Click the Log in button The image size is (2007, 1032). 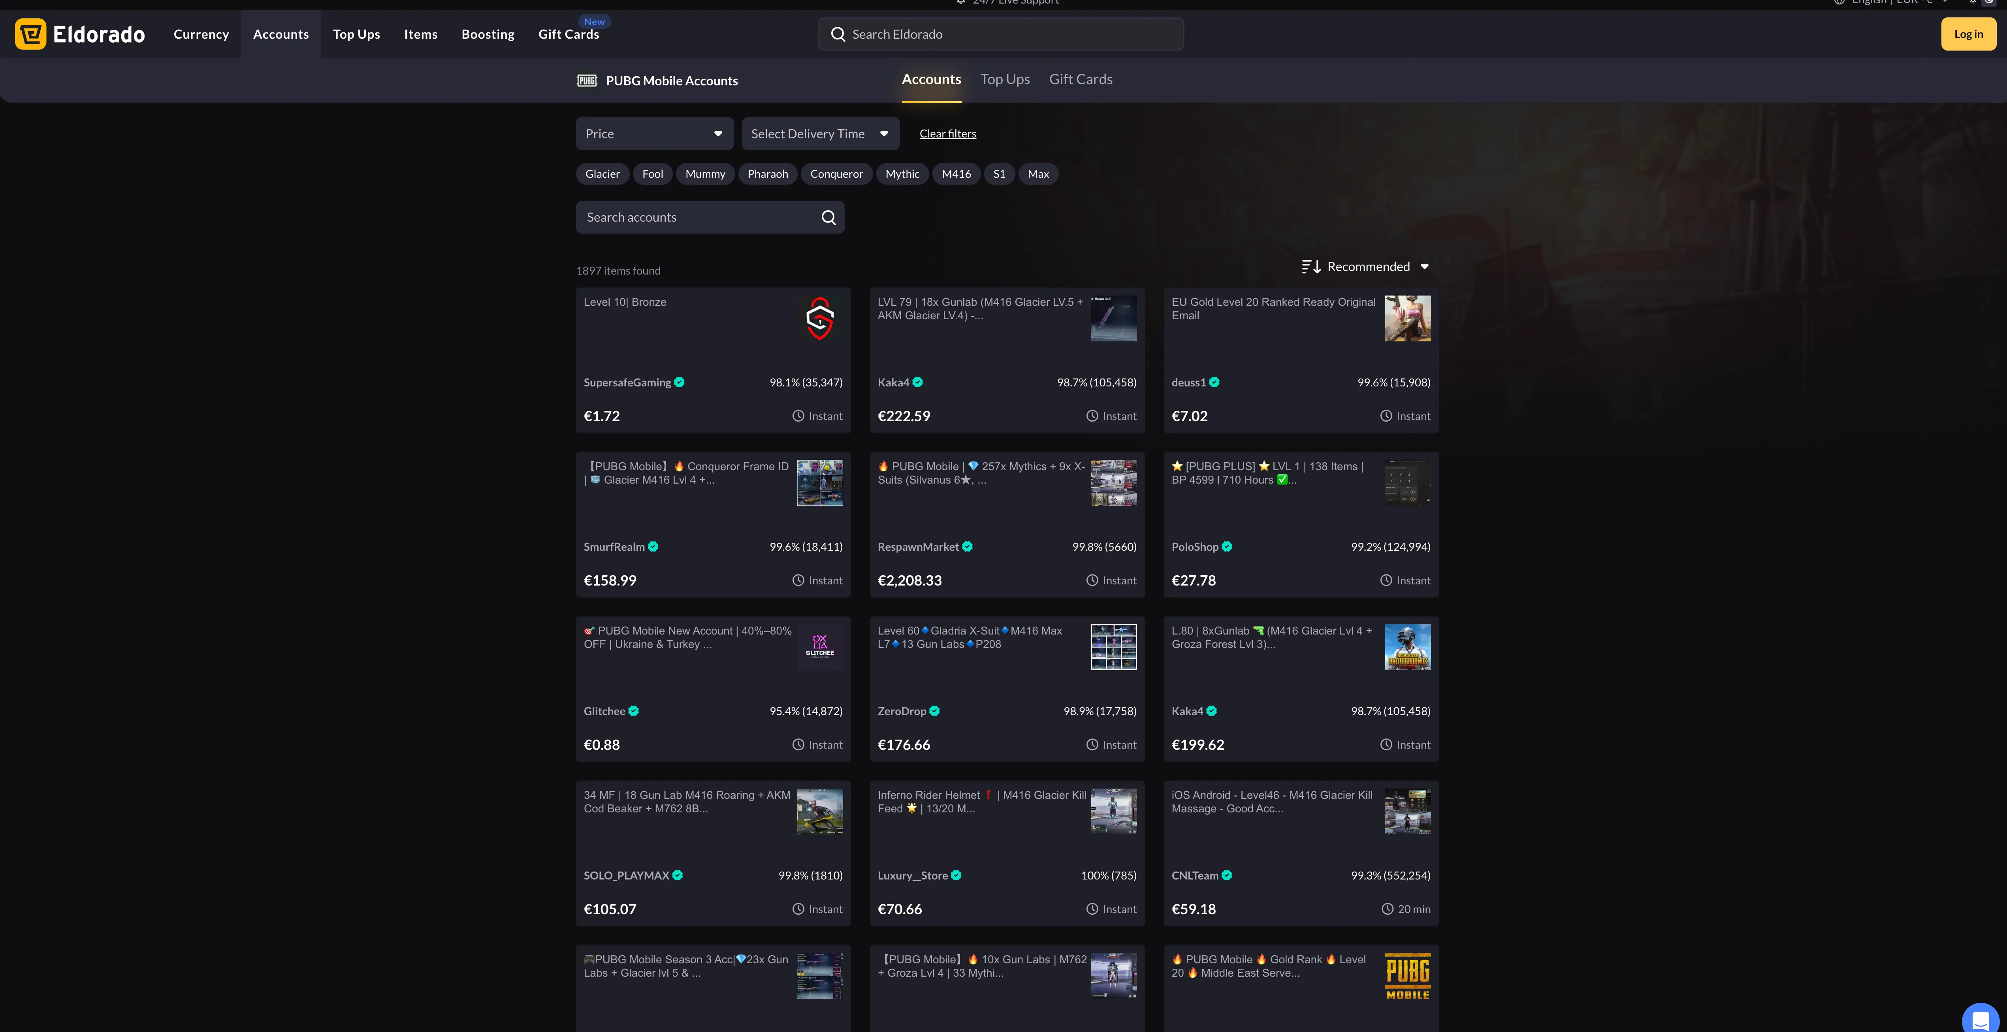(1968, 34)
